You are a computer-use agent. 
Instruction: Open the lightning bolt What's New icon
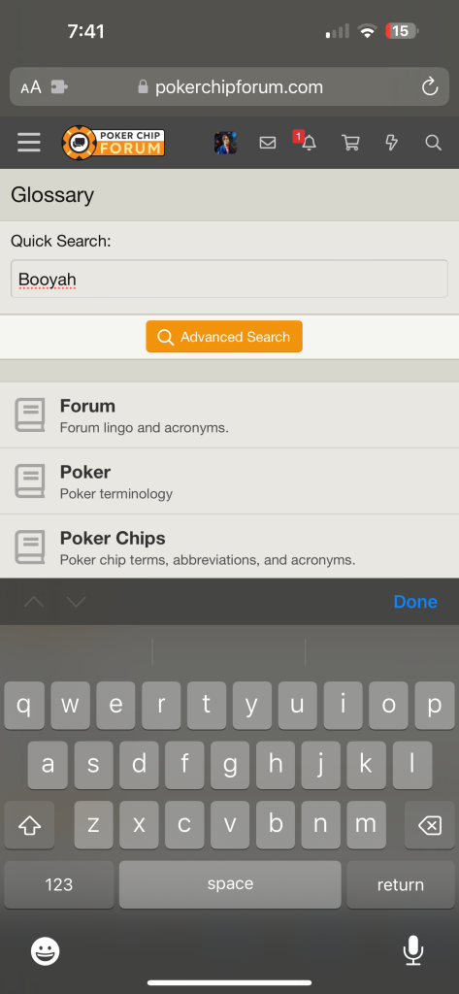pyautogui.click(x=392, y=143)
